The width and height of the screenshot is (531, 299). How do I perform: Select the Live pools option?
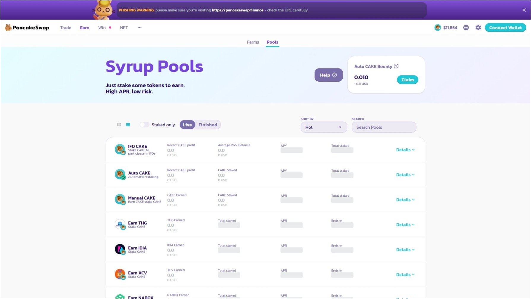pos(187,125)
